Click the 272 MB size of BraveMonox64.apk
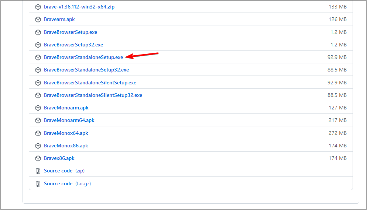 click(337, 133)
